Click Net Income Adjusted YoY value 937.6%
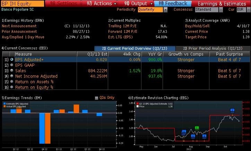251x151 pixels. coord(155,76)
